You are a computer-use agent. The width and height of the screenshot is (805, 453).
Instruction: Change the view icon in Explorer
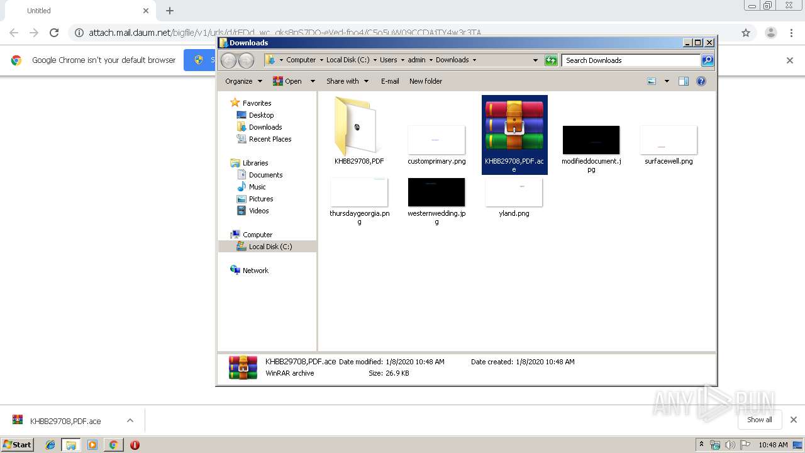tap(652, 81)
